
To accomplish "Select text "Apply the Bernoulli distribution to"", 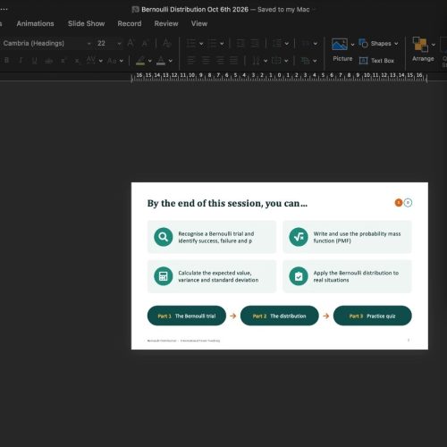I will 356,273.
